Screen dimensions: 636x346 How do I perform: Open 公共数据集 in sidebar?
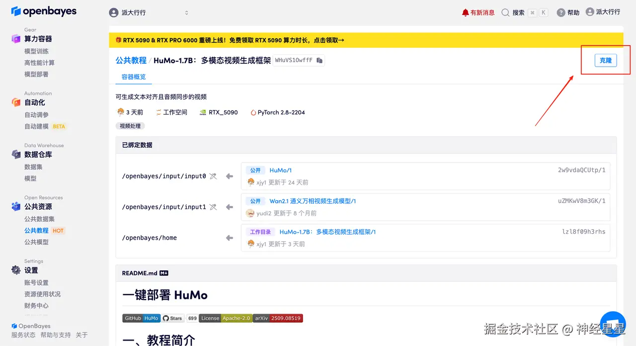point(39,219)
